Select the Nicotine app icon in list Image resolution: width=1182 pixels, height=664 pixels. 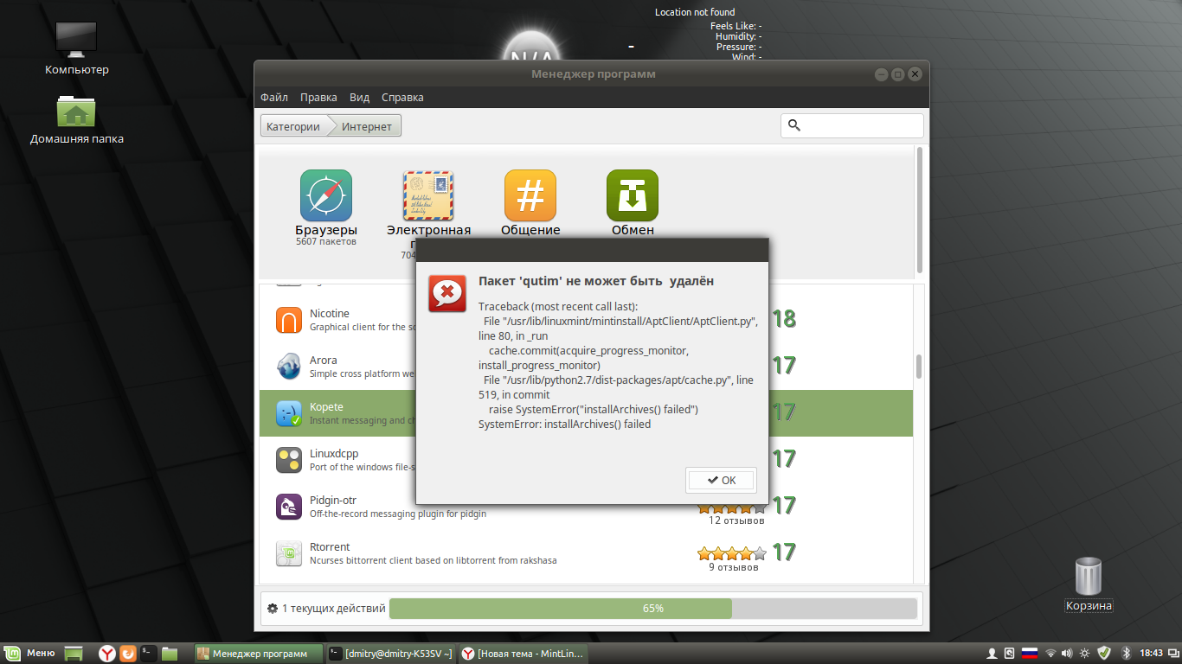click(288, 320)
